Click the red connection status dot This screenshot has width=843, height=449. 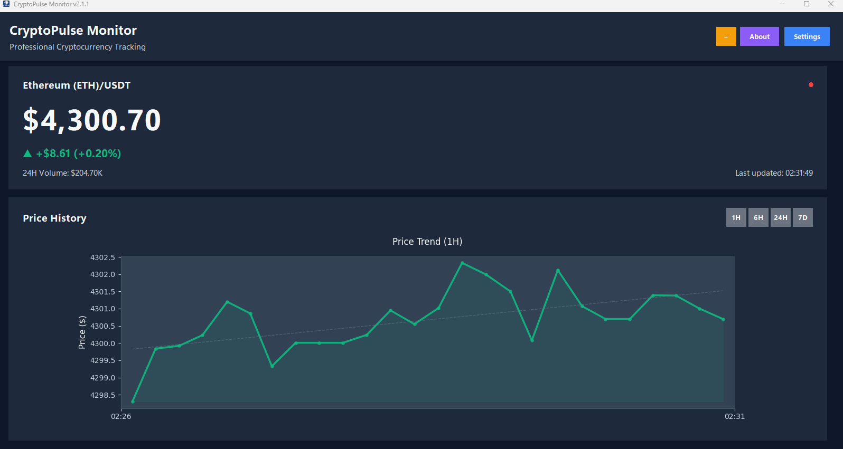[811, 84]
